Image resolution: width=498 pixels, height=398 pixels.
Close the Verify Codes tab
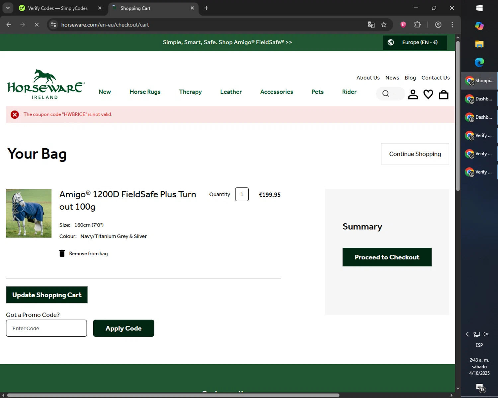[100, 8]
